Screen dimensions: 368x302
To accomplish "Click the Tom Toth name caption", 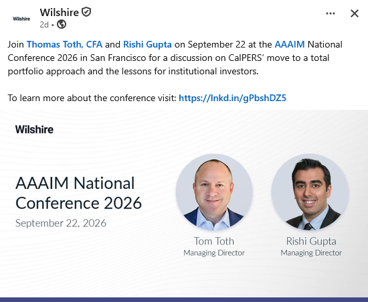I will click(x=214, y=241).
